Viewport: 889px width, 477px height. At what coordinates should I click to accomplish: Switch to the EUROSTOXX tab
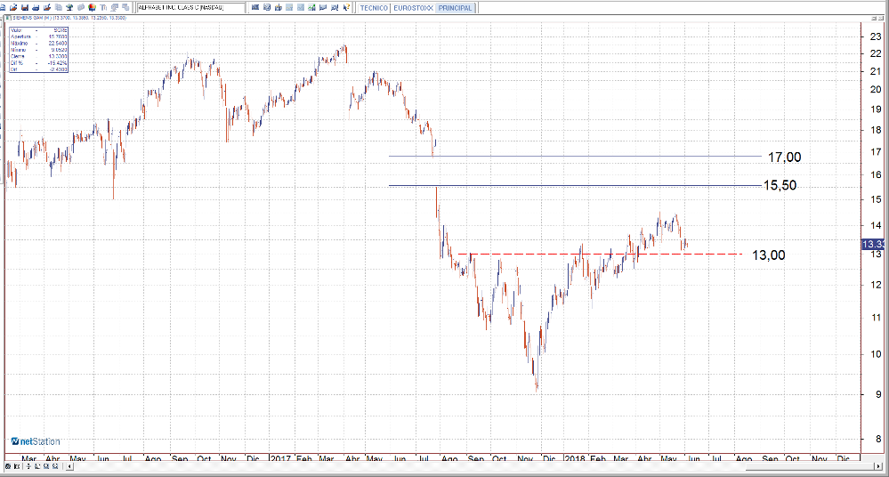(413, 8)
